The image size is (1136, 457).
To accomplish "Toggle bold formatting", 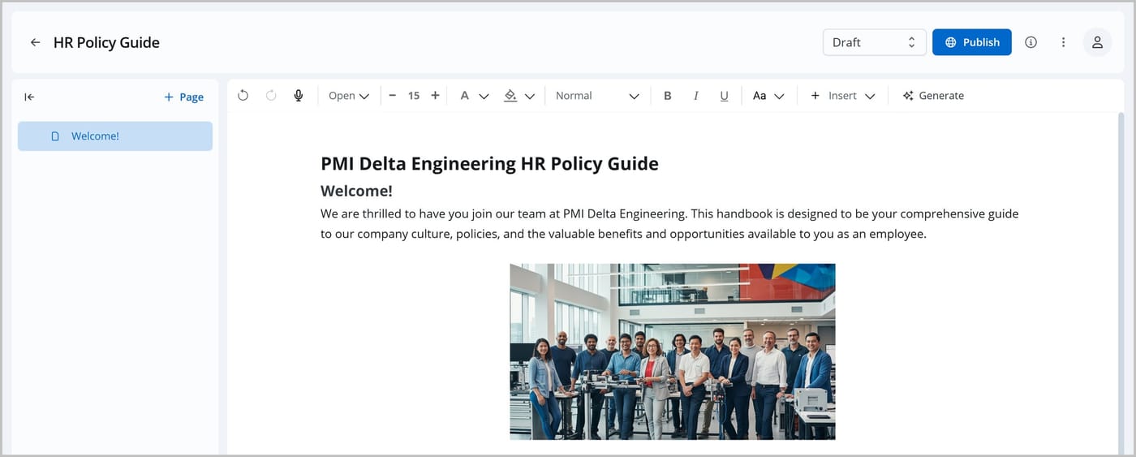I will [x=668, y=96].
